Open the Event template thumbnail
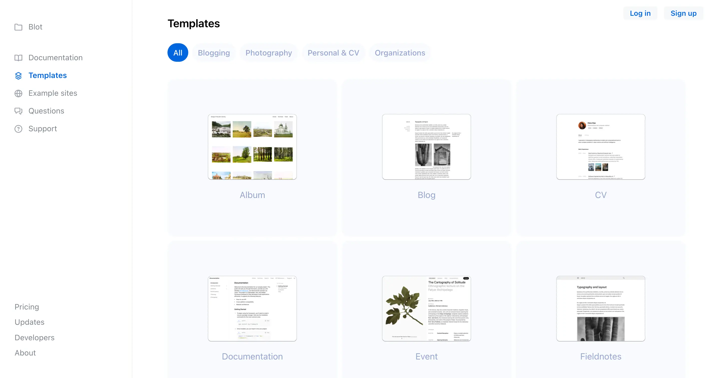The height and width of the screenshot is (378, 721). [x=427, y=308]
